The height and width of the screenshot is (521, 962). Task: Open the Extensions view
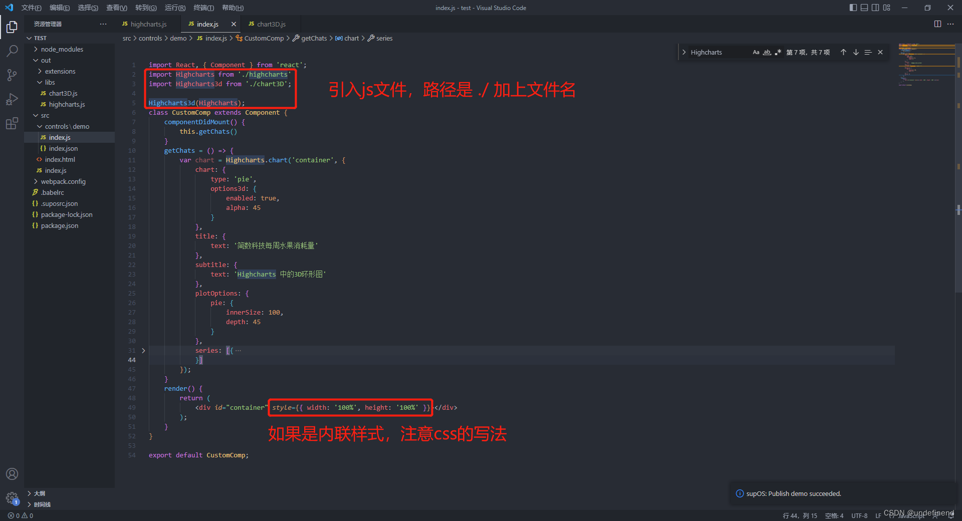pyautogui.click(x=12, y=123)
